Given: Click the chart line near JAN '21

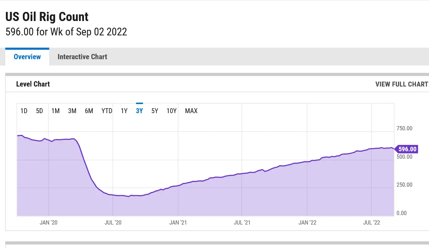Looking at the screenshot, I should 178,185.
